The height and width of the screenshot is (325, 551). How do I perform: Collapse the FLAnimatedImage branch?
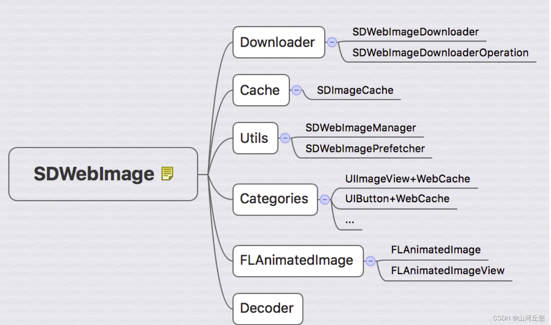click(x=371, y=261)
